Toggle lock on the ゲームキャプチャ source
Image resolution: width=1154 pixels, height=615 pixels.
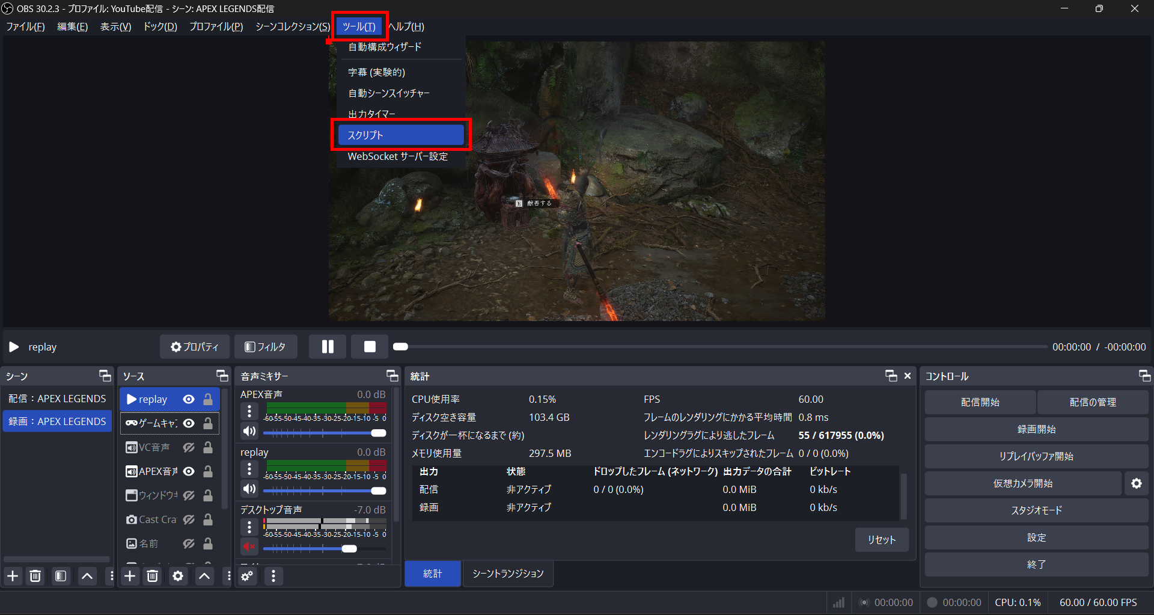pos(208,423)
